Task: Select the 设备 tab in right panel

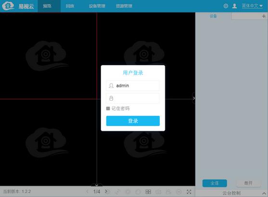Action: click(x=213, y=16)
